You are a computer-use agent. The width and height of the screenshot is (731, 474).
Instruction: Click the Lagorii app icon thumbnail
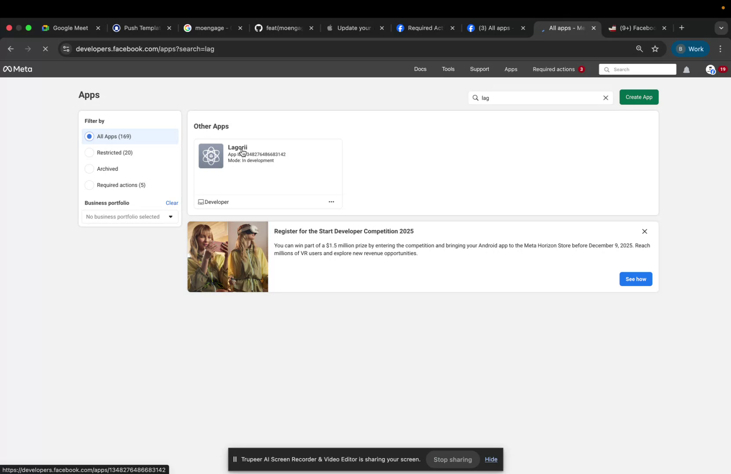(x=211, y=155)
